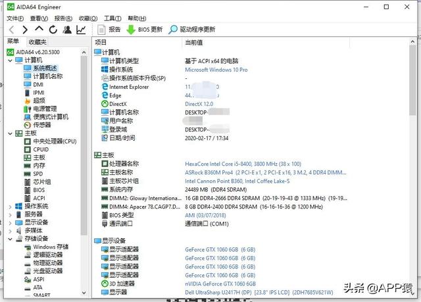
Task: Select 电源管理 tree item
Action: click(40, 109)
